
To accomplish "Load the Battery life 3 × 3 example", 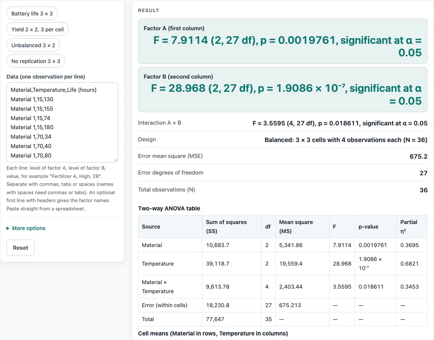I will click(32, 14).
